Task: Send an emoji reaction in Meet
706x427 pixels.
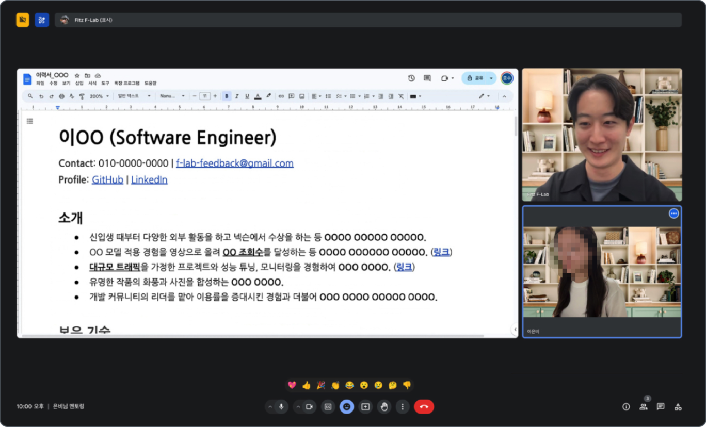Action: click(x=346, y=407)
